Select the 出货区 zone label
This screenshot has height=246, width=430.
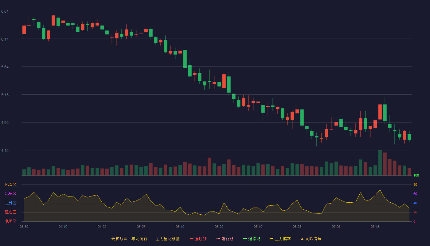pos(10,194)
